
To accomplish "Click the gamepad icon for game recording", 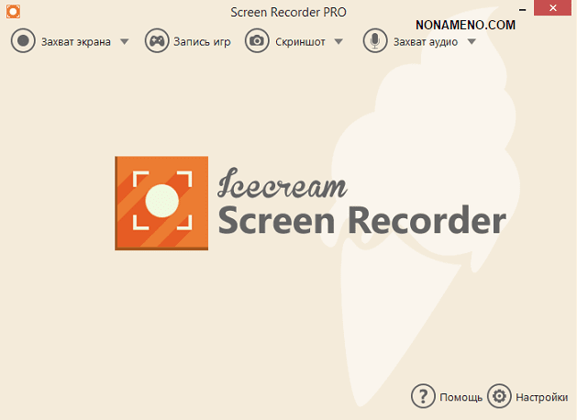I will click(x=157, y=41).
